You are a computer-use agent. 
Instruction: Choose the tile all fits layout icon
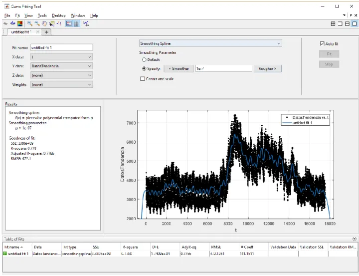click(x=333, y=24)
